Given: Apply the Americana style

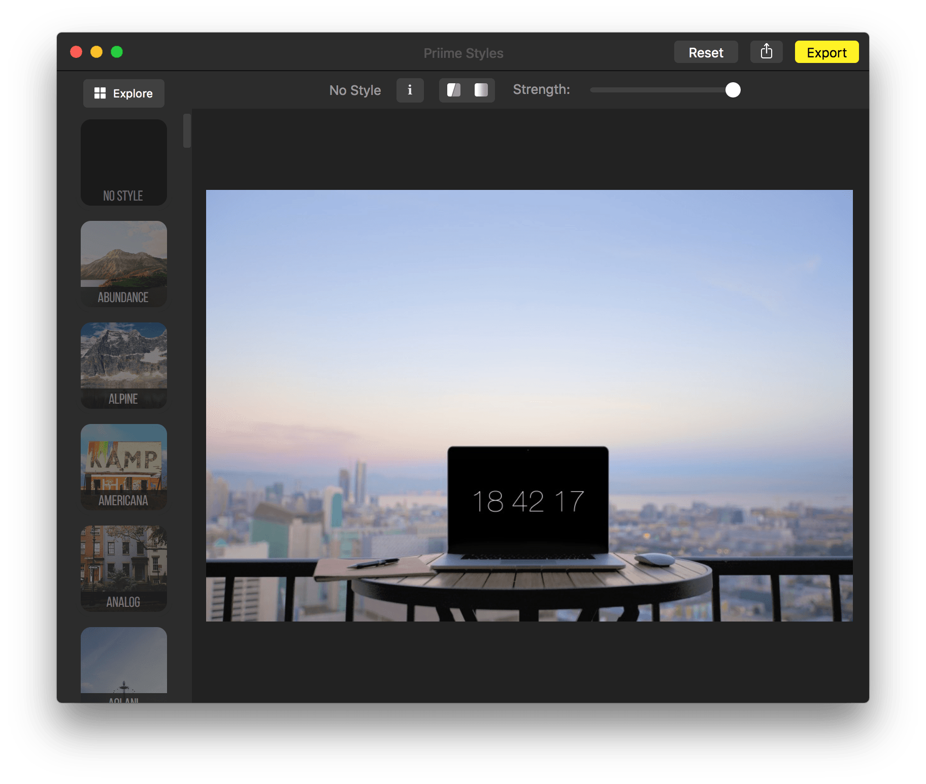Looking at the screenshot, I should [123, 467].
